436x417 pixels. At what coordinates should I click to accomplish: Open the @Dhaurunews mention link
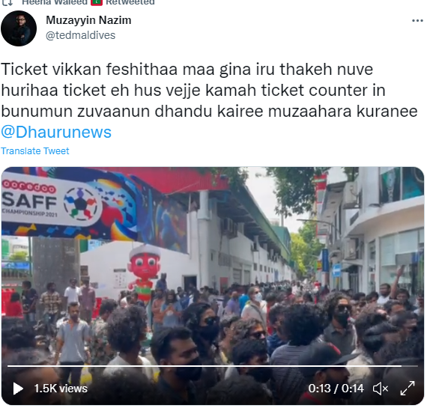pyautogui.click(x=56, y=132)
